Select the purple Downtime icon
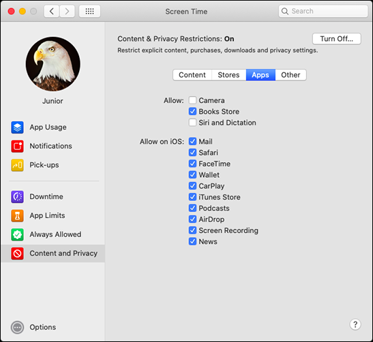 (17, 197)
